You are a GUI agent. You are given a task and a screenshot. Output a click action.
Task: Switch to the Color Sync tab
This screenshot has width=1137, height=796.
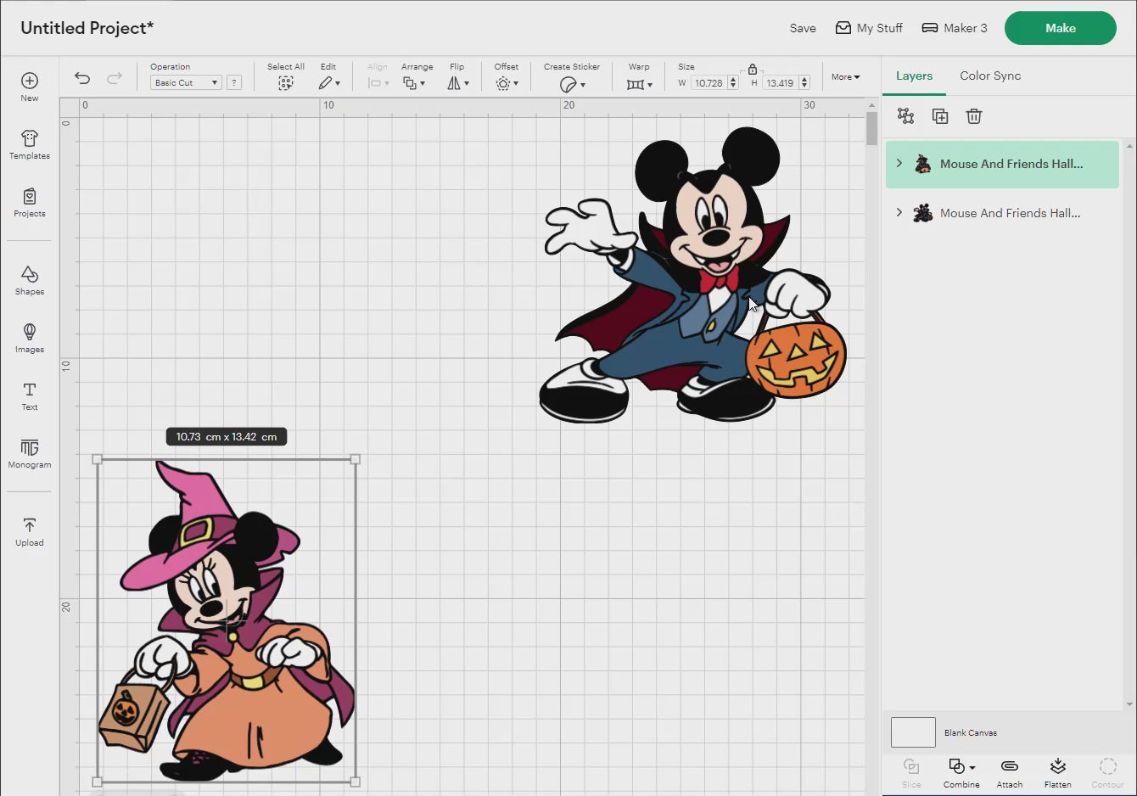click(x=990, y=76)
